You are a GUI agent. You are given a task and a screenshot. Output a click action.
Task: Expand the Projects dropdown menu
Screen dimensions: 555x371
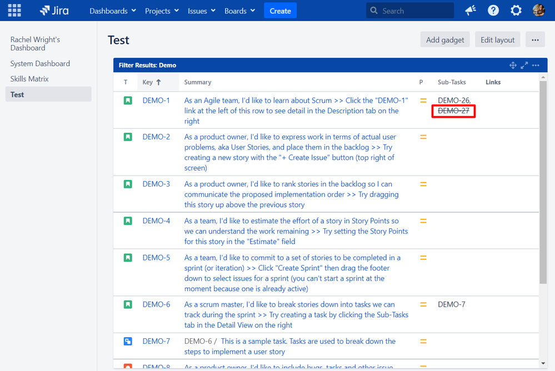point(162,11)
